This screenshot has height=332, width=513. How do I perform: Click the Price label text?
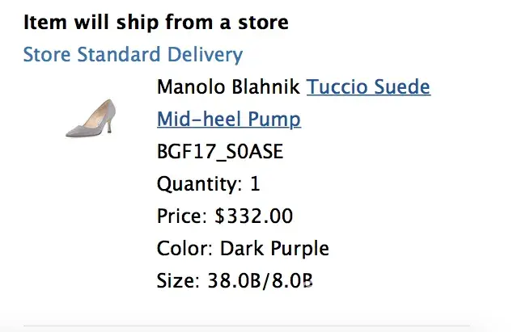(x=183, y=216)
